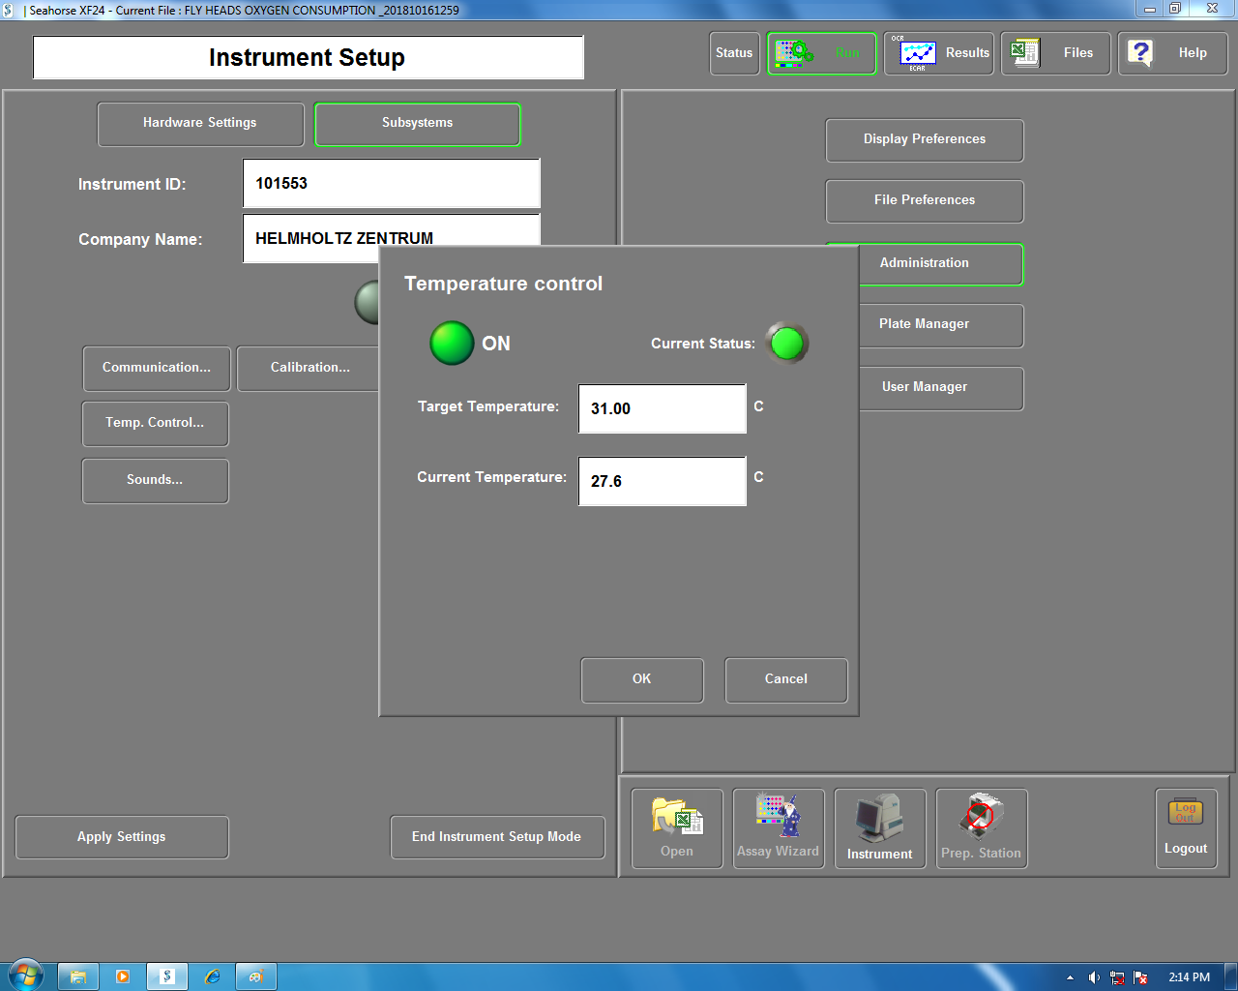Click the Current Temperature field

point(663,481)
